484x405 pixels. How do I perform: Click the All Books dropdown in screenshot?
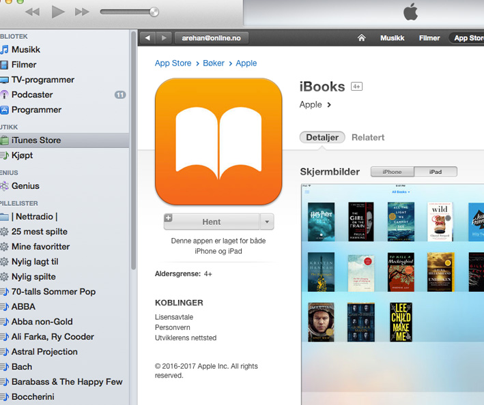pyautogui.click(x=401, y=192)
